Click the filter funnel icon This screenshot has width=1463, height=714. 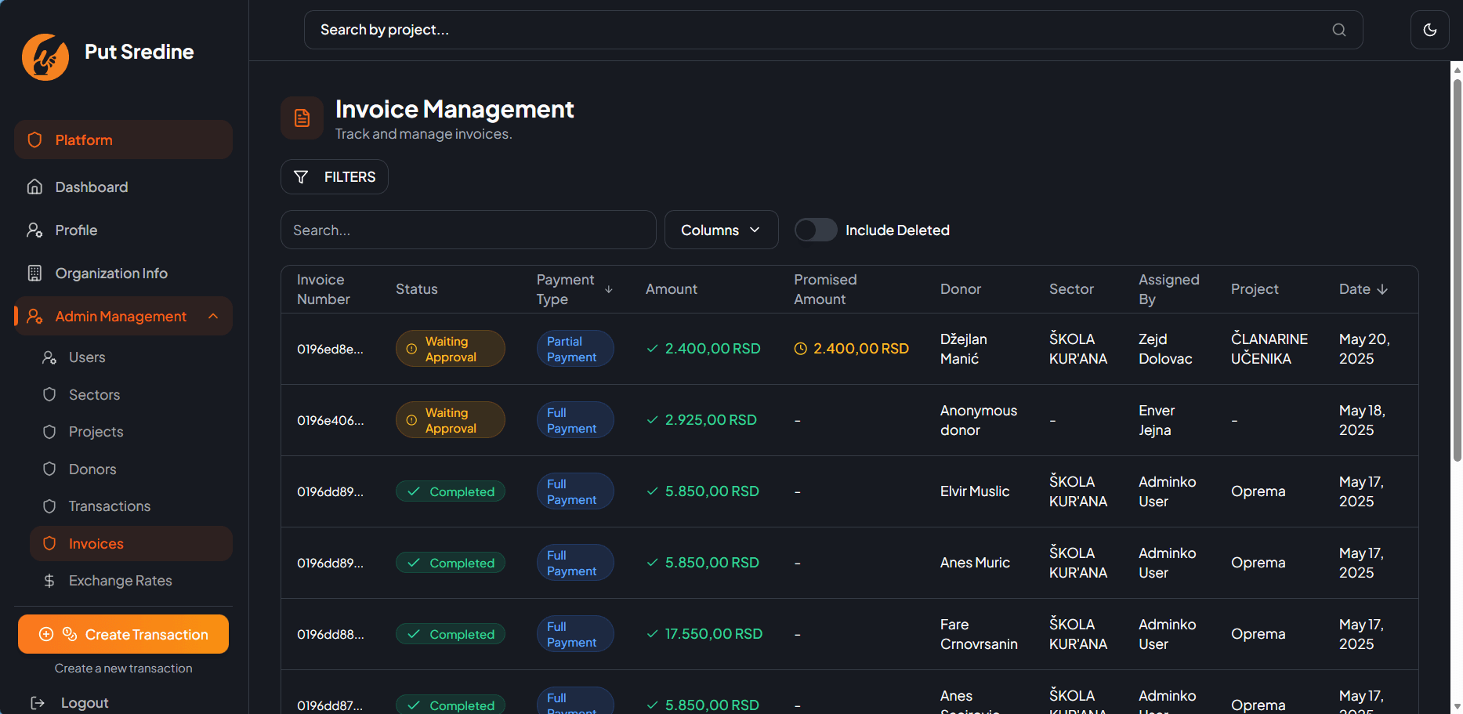[x=301, y=177]
